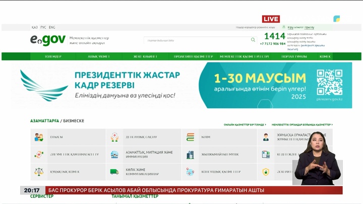
Task: Open Мемлекеттік қызметтер реестрі menu item
Action: (x=244, y=56)
